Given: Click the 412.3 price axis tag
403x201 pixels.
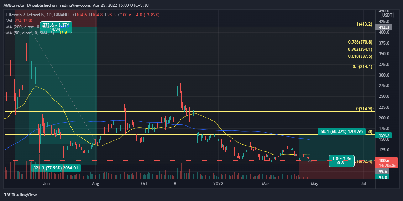Looking at the screenshot, I should tap(383, 27).
